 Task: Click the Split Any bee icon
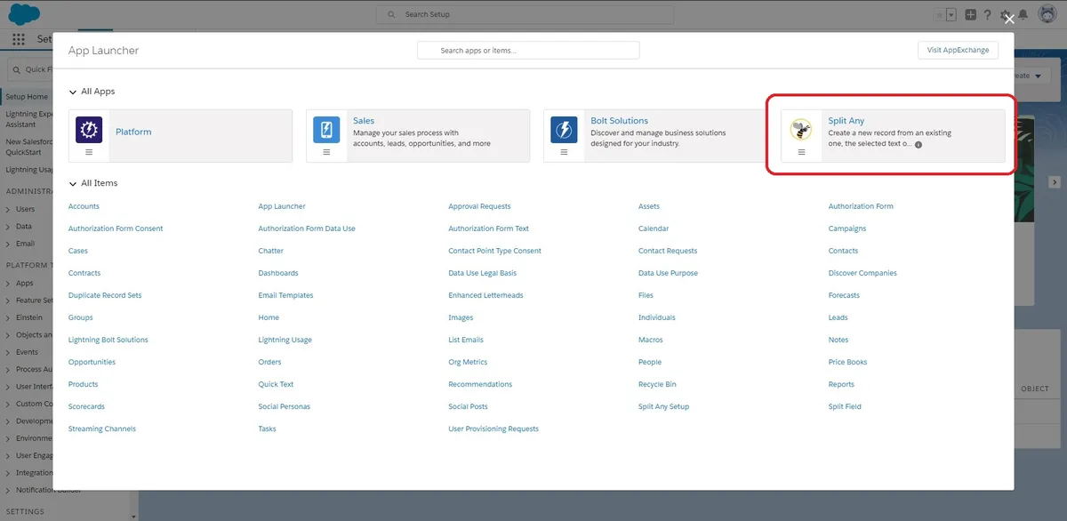pyautogui.click(x=801, y=130)
